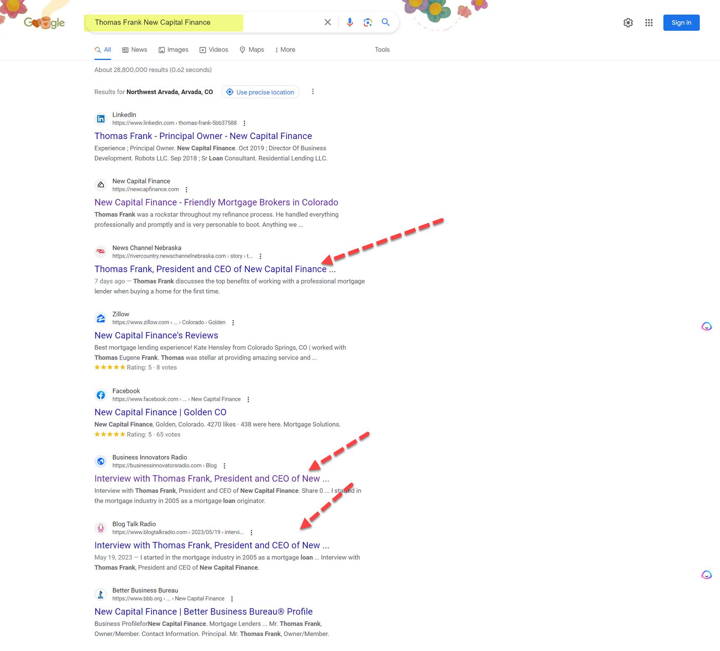Open the settings gear icon
The width and height of the screenshot is (720, 651).
[628, 23]
